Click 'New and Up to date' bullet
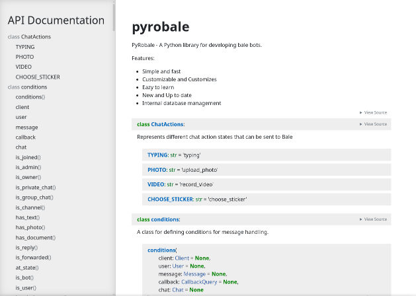This screenshot has width=416, height=296. click(167, 95)
